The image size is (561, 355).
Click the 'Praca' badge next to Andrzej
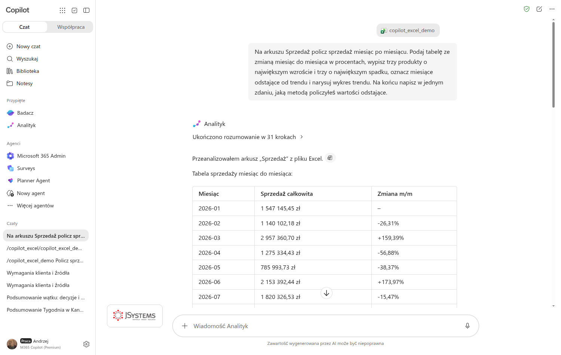click(x=26, y=341)
